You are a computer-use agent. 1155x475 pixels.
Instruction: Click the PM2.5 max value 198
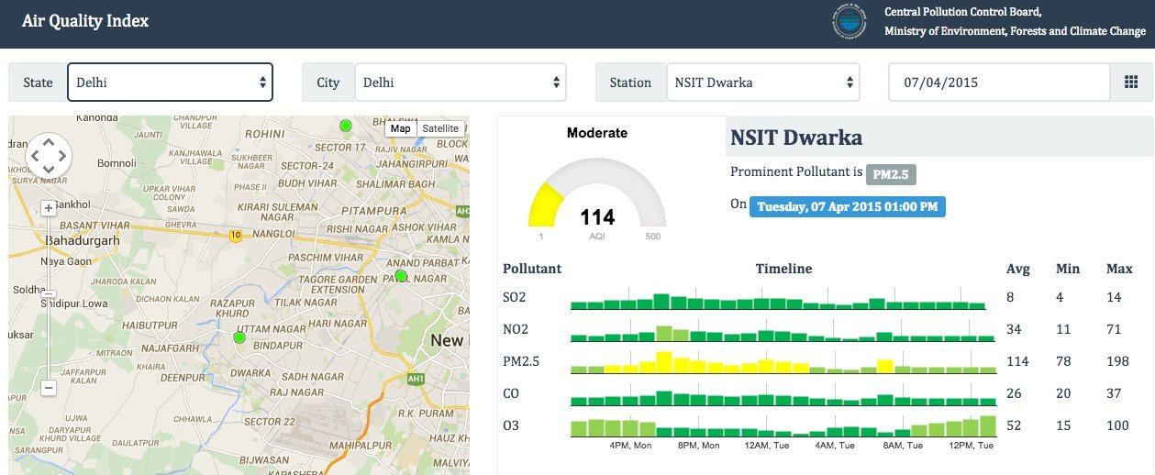[1118, 361]
